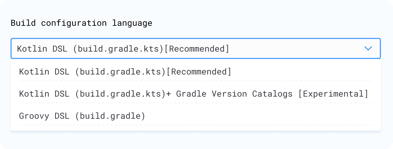Collapse the language dropdown list

coord(368,48)
